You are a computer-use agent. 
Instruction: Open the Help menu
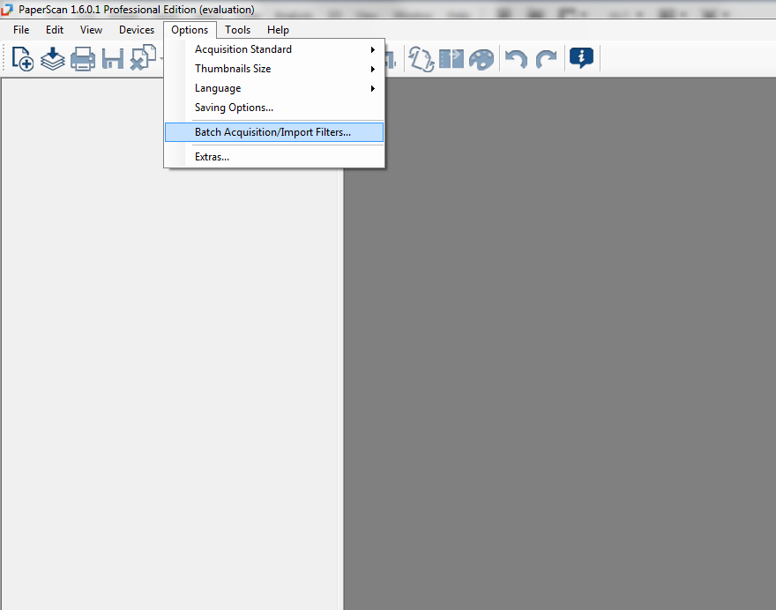pyautogui.click(x=278, y=30)
